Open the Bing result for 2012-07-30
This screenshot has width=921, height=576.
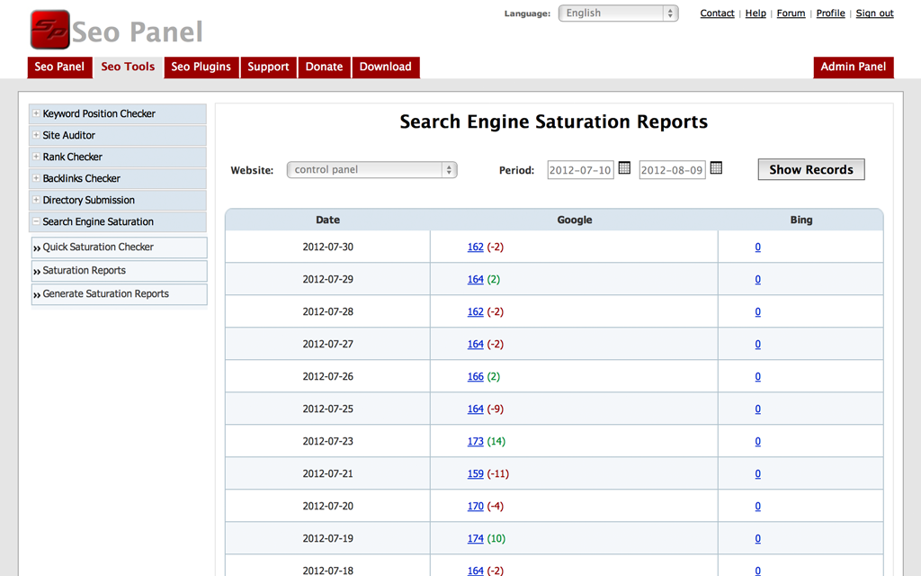coord(757,247)
